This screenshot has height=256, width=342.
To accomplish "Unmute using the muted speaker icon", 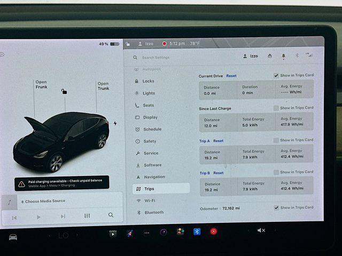I will (x=261, y=230).
